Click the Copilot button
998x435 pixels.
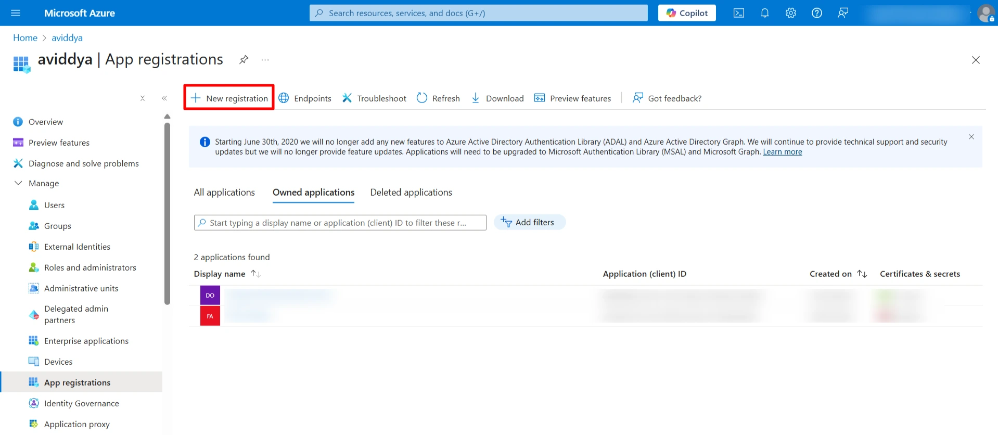point(687,13)
